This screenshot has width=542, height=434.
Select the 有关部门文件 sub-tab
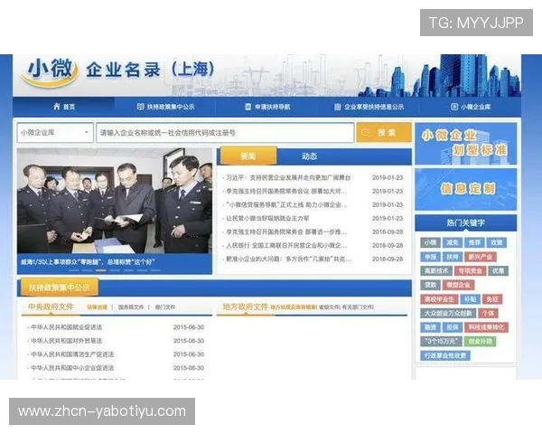pyautogui.click(x=358, y=307)
